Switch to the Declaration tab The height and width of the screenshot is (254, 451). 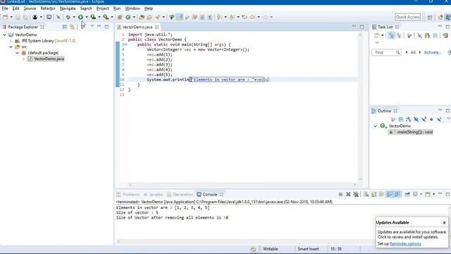click(x=180, y=195)
